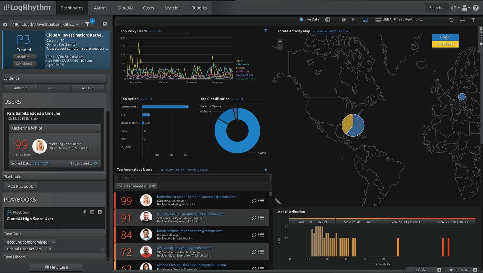Click the Add Note button

point(20,88)
